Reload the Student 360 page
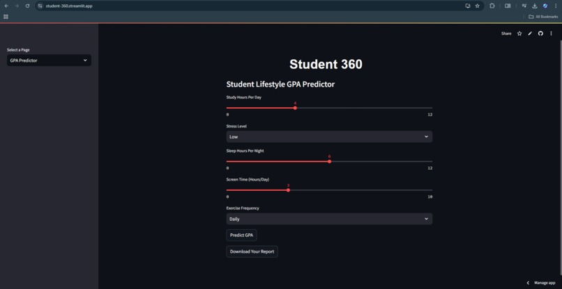Screen dimensions: 562x289 [x=28, y=6]
